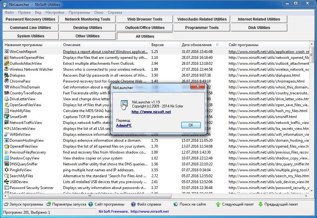Screen dimensions: 317x218
Task: Switch to Internet Related Utilities tab
Action: [259, 19]
